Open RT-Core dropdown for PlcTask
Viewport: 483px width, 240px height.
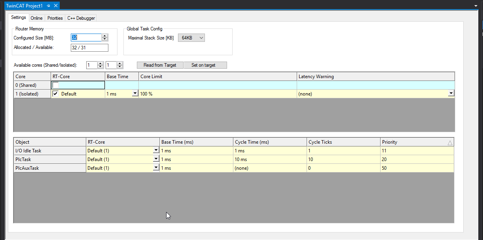(x=156, y=159)
